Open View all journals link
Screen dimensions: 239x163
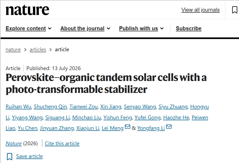(200, 10)
